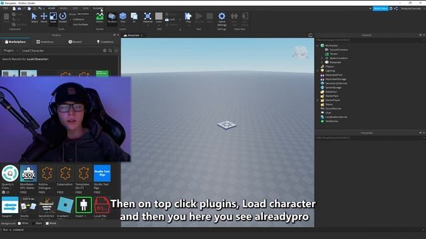Open the Terrain Editor

coord(100,18)
